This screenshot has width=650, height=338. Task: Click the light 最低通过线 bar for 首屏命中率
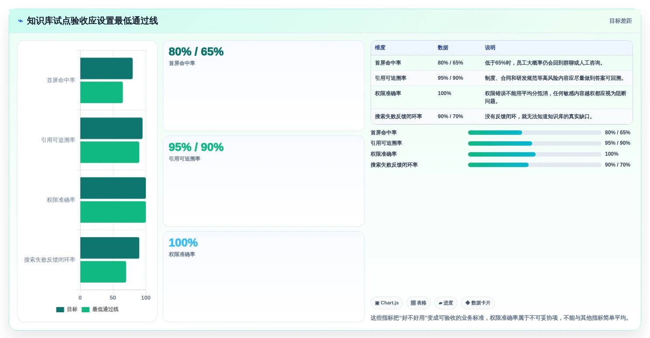[x=102, y=92]
